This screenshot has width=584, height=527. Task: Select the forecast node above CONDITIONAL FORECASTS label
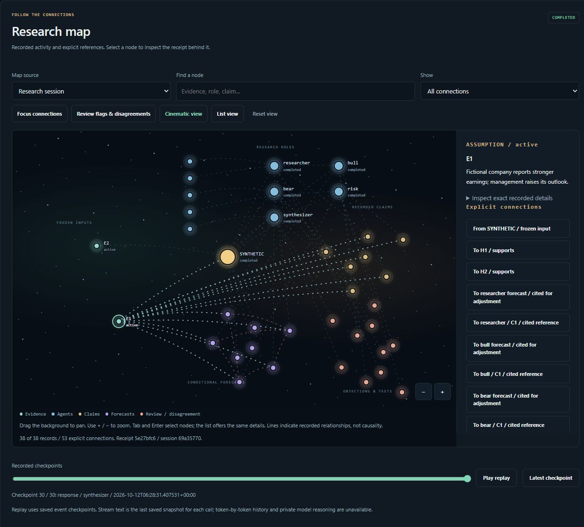pos(239,382)
